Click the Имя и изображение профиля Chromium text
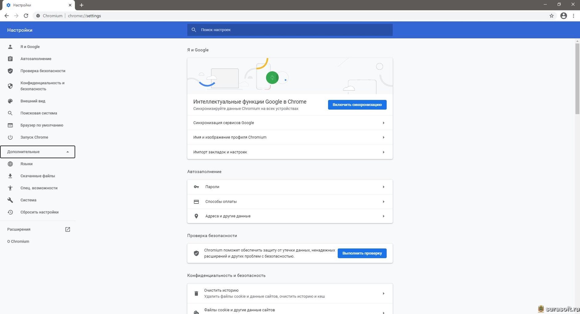 (230, 137)
